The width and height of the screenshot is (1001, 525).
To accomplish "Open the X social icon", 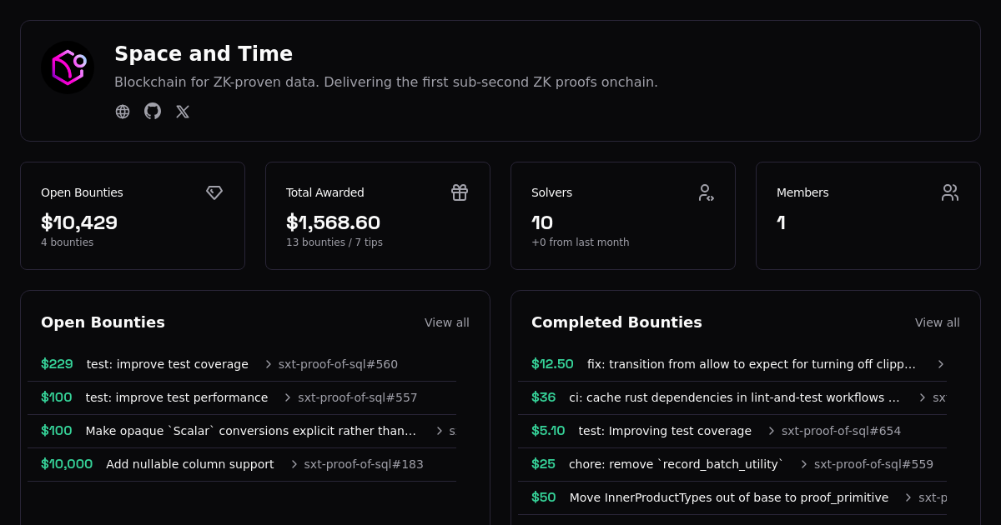I will (x=183, y=112).
